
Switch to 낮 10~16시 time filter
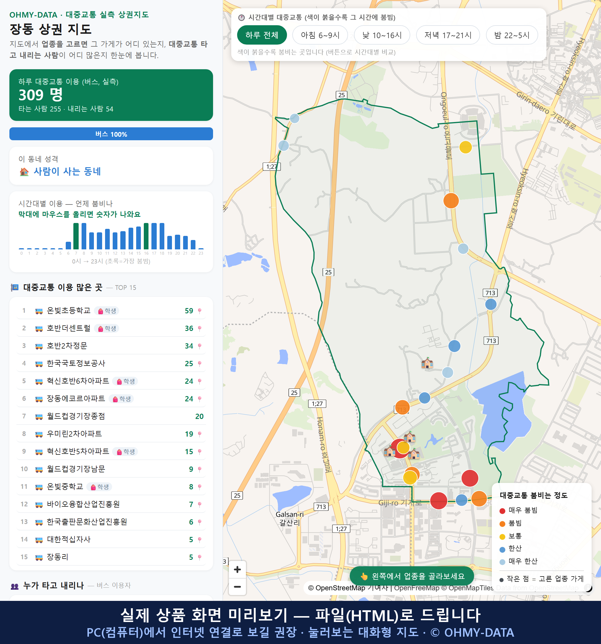[x=382, y=35]
